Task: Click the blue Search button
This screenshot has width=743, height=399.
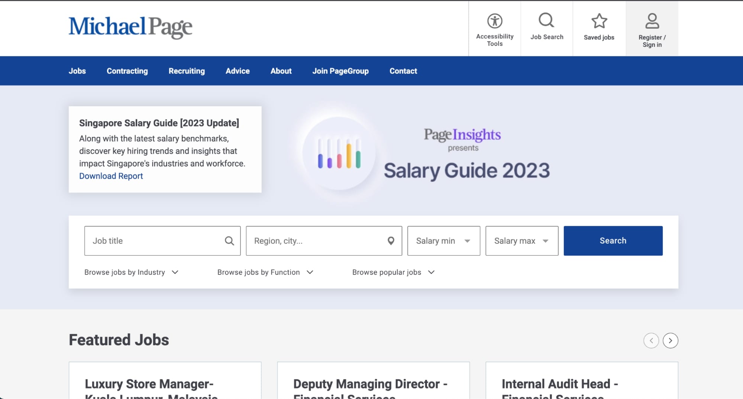Action: coord(613,241)
